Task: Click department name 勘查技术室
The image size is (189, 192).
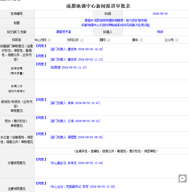Action: click(64, 32)
